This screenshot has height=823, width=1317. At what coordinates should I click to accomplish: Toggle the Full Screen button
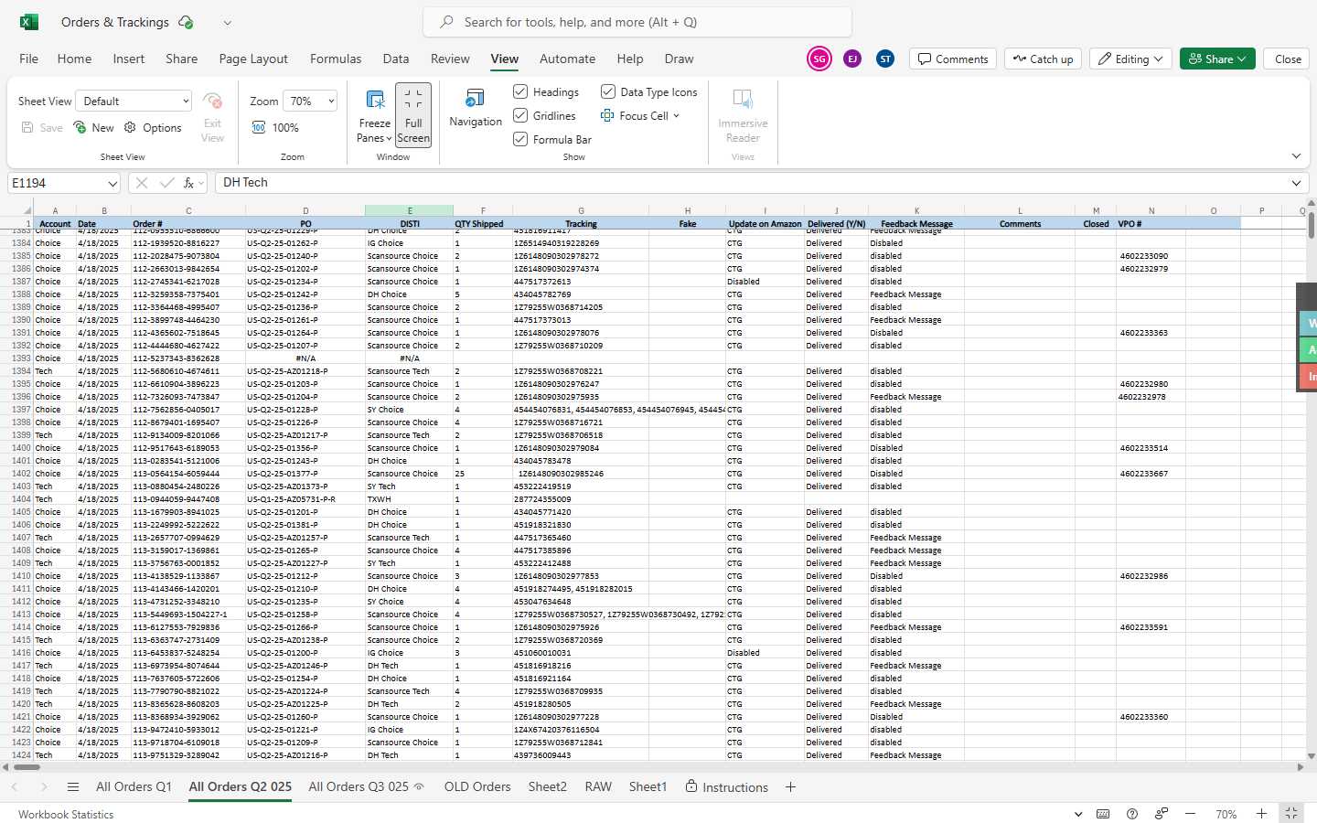pos(413,114)
